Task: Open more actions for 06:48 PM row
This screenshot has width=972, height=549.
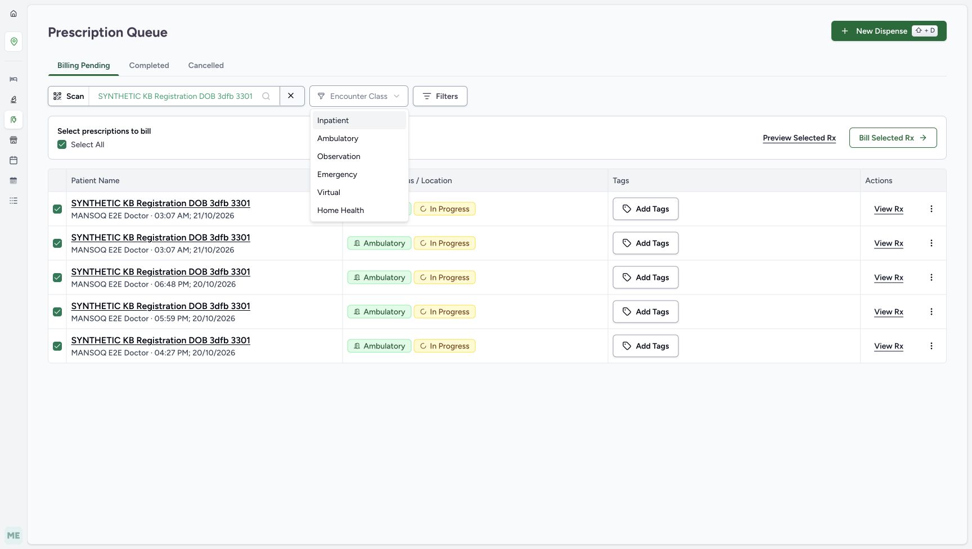Action: coord(931,278)
